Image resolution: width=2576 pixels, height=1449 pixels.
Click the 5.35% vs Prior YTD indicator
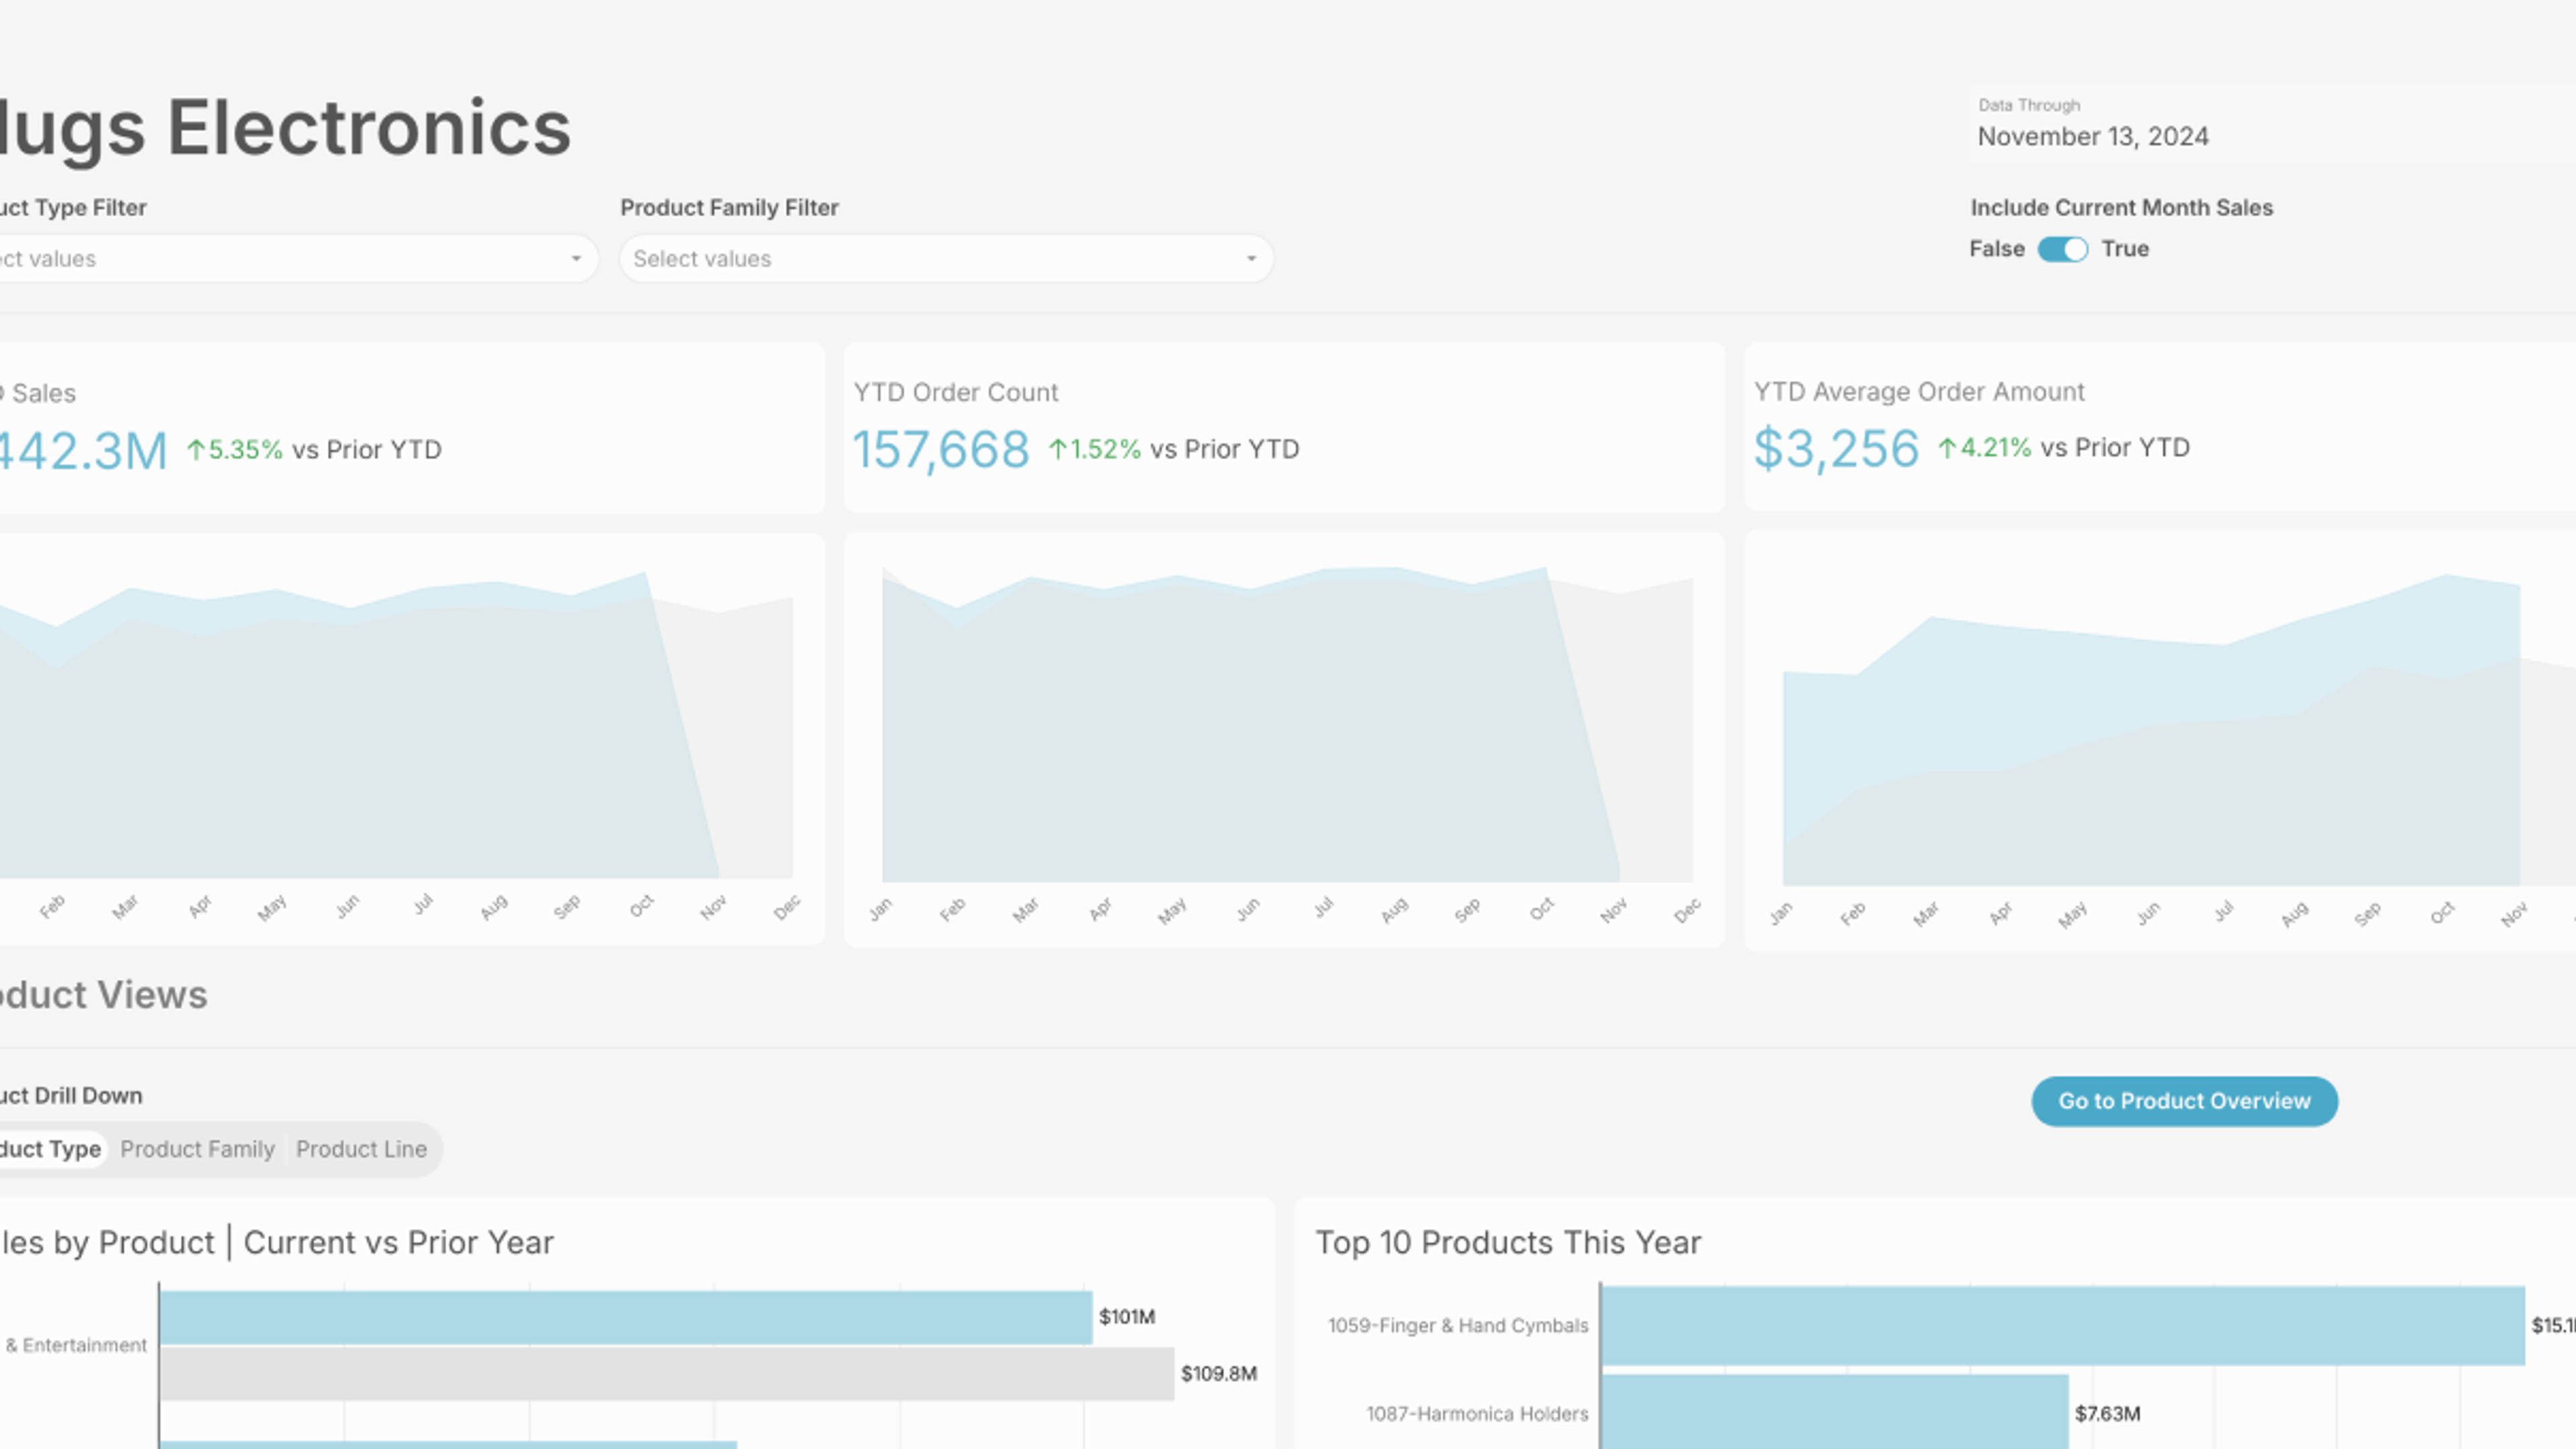pos(314,450)
